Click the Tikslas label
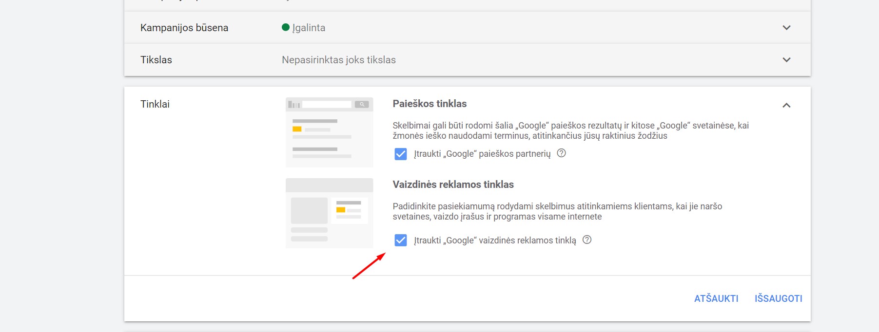The height and width of the screenshot is (332, 879). [156, 60]
